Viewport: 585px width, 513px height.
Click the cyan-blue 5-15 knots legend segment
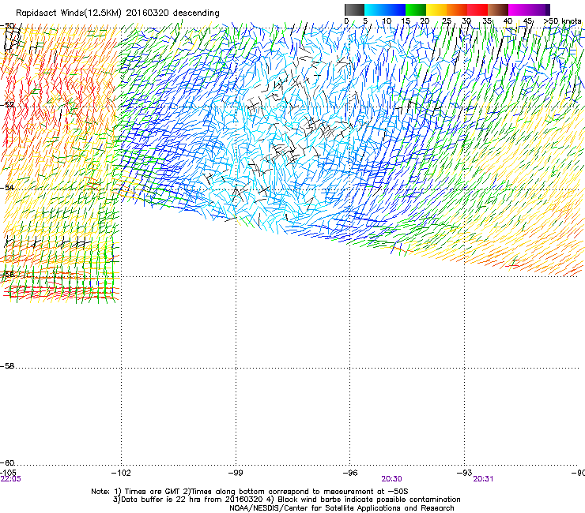coord(385,9)
